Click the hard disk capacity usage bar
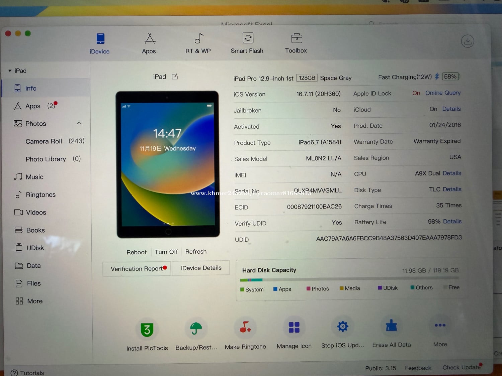Screen dimensions: 502x376 point(349,279)
